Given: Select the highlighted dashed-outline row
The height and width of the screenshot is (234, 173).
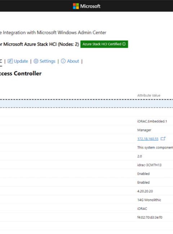Looking at the screenshot, I should click(x=86, y=104).
